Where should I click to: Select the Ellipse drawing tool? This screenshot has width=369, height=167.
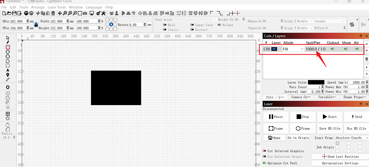8,52
